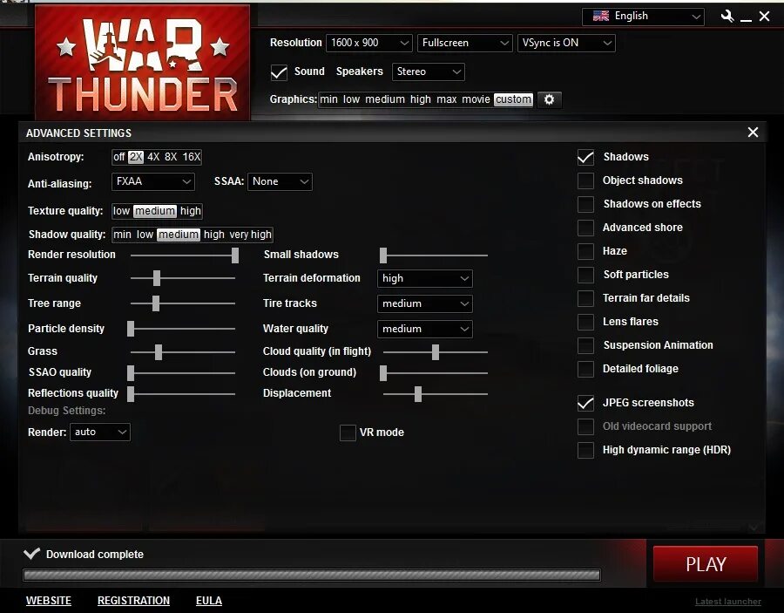Open the Render auto dropdown
The image size is (784, 613).
(x=100, y=432)
